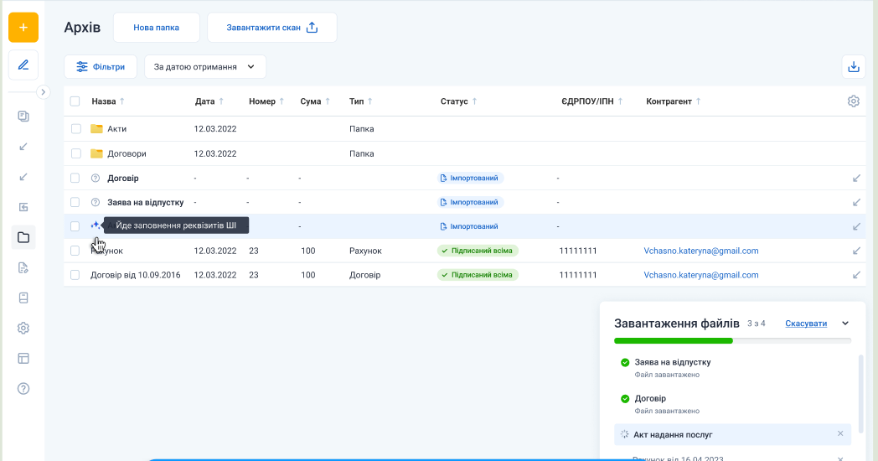Open the Договори folder
878x461 pixels.
127,153
